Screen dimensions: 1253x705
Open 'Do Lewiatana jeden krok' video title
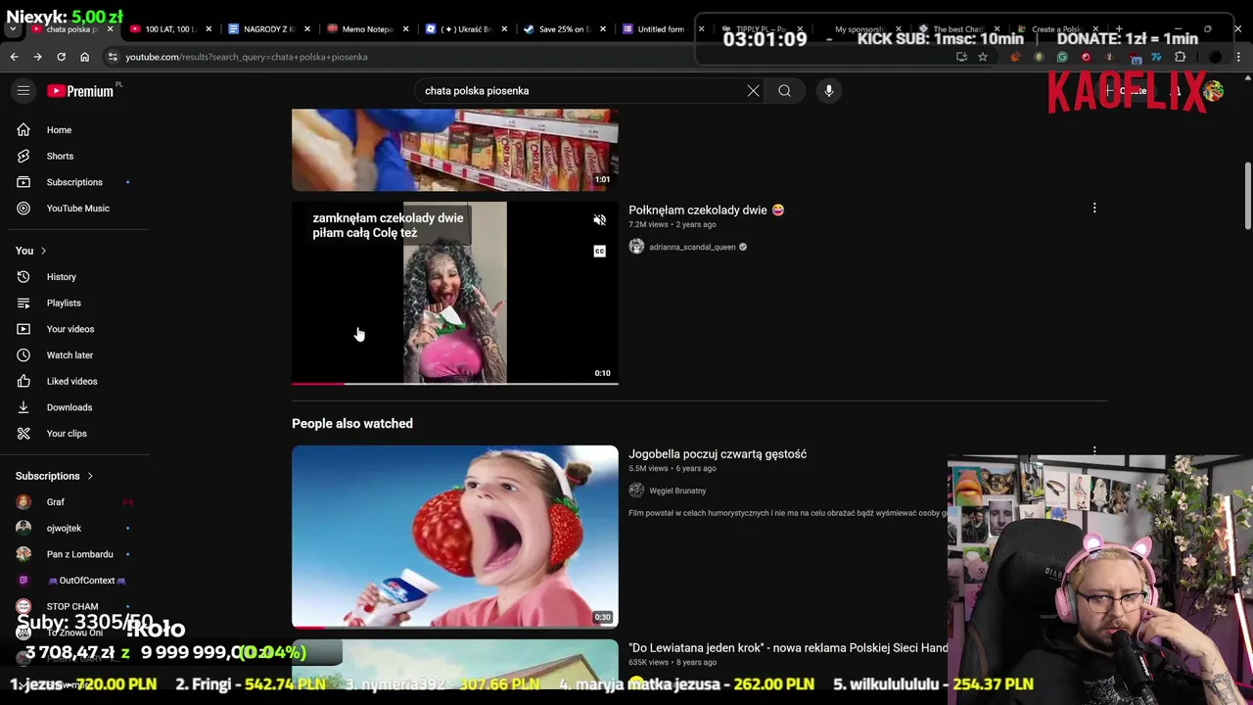pyautogui.click(x=788, y=647)
